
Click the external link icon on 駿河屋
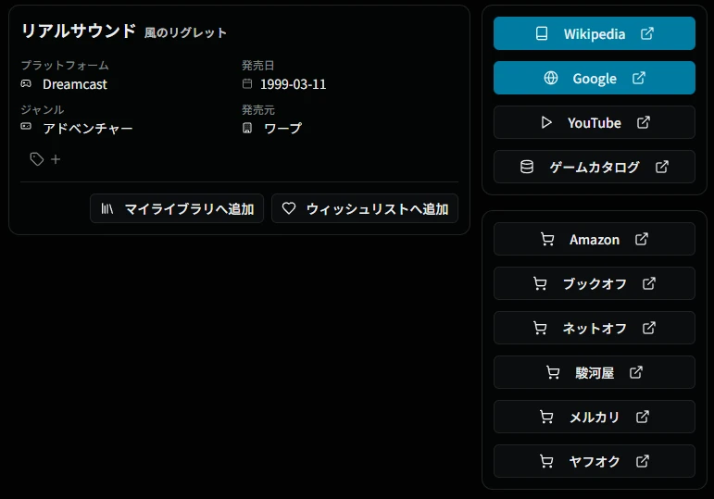(x=636, y=372)
